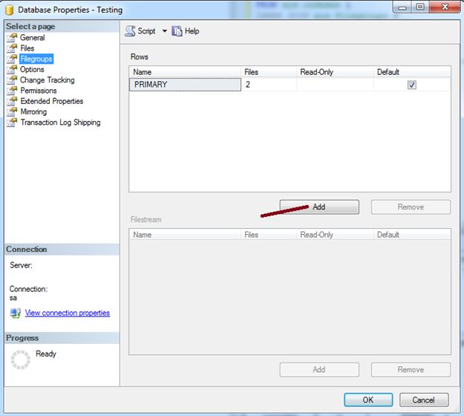Click the Read-Only cell of PRIMARY row

335,85
